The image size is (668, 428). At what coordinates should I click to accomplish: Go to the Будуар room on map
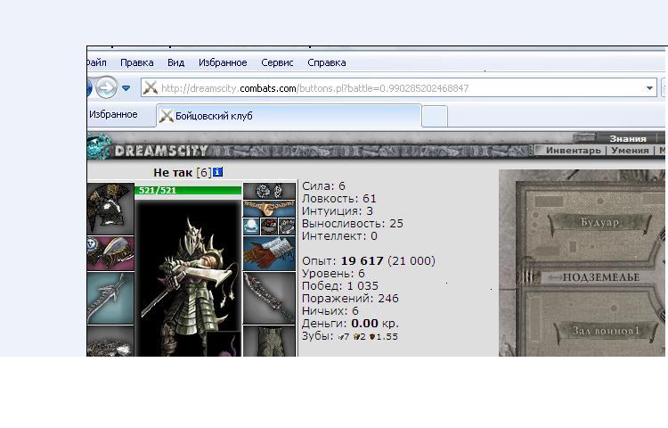click(599, 223)
